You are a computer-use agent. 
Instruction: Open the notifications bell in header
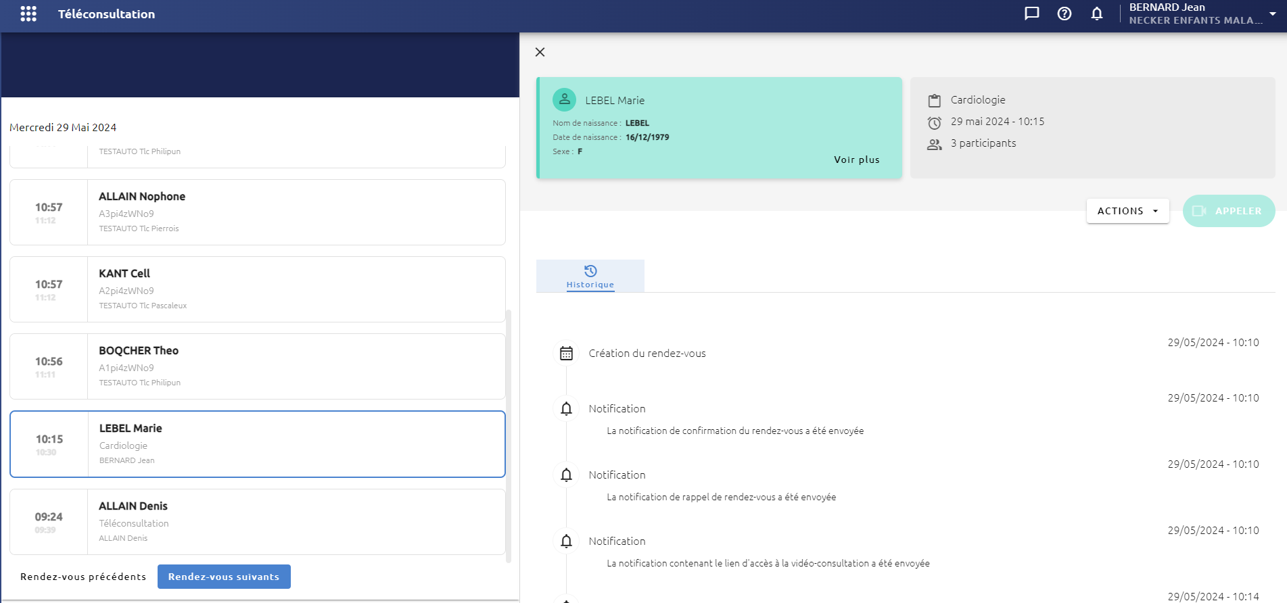(1097, 14)
